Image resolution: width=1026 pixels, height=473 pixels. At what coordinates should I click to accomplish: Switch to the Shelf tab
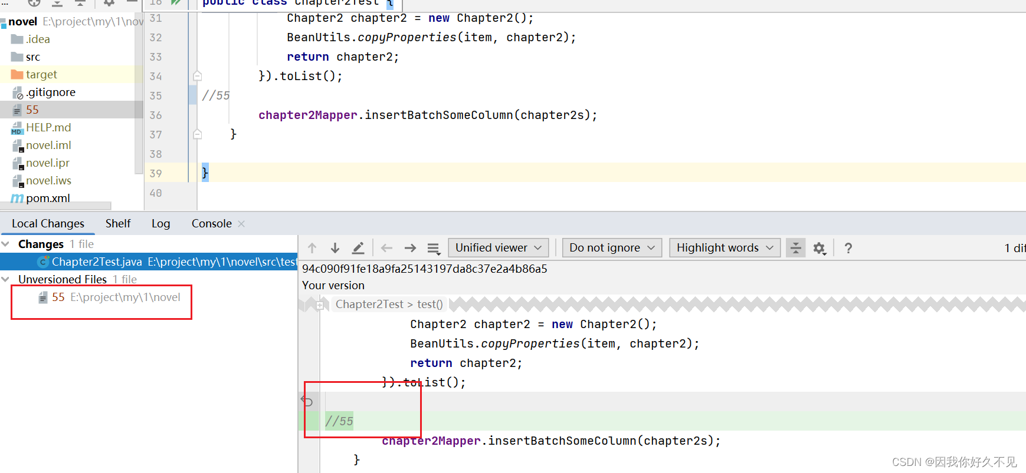(x=118, y=224)
